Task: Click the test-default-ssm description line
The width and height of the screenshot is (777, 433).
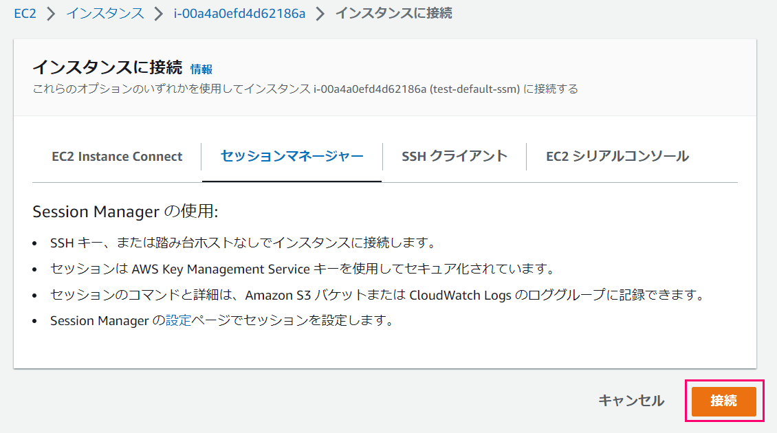Action: (x=305, y=89)
